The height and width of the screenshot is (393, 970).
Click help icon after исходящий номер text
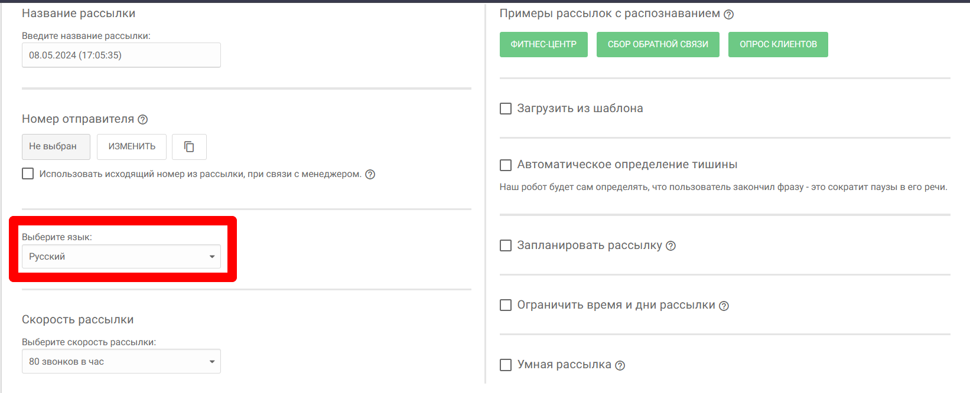pos(370,174)
